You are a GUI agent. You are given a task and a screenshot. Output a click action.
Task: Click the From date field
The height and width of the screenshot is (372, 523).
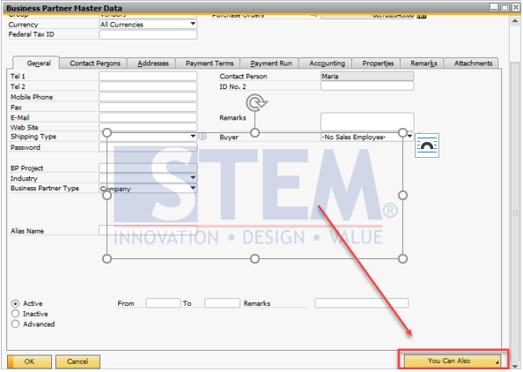point(163,303)
